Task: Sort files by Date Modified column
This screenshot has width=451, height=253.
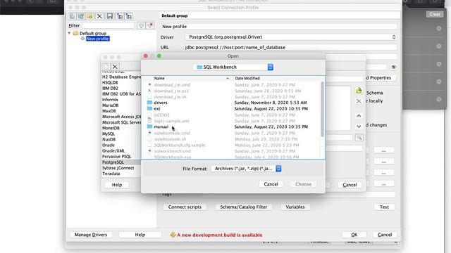Action: 247,78
